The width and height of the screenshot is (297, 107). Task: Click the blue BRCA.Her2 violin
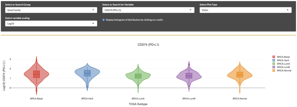coord(87,73)
